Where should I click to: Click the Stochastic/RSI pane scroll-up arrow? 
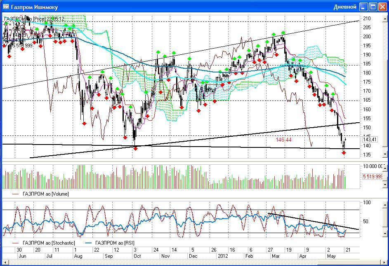coord(385,205)
